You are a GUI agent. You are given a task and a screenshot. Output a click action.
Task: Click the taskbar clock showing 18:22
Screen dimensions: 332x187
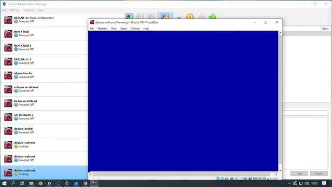point(314,183)
